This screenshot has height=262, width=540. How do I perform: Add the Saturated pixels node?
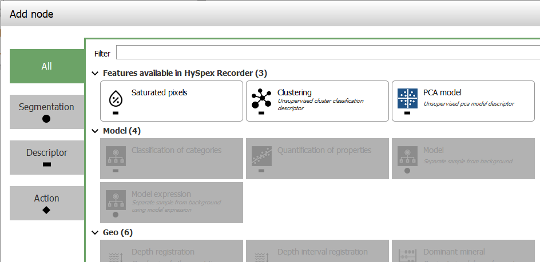159,92
